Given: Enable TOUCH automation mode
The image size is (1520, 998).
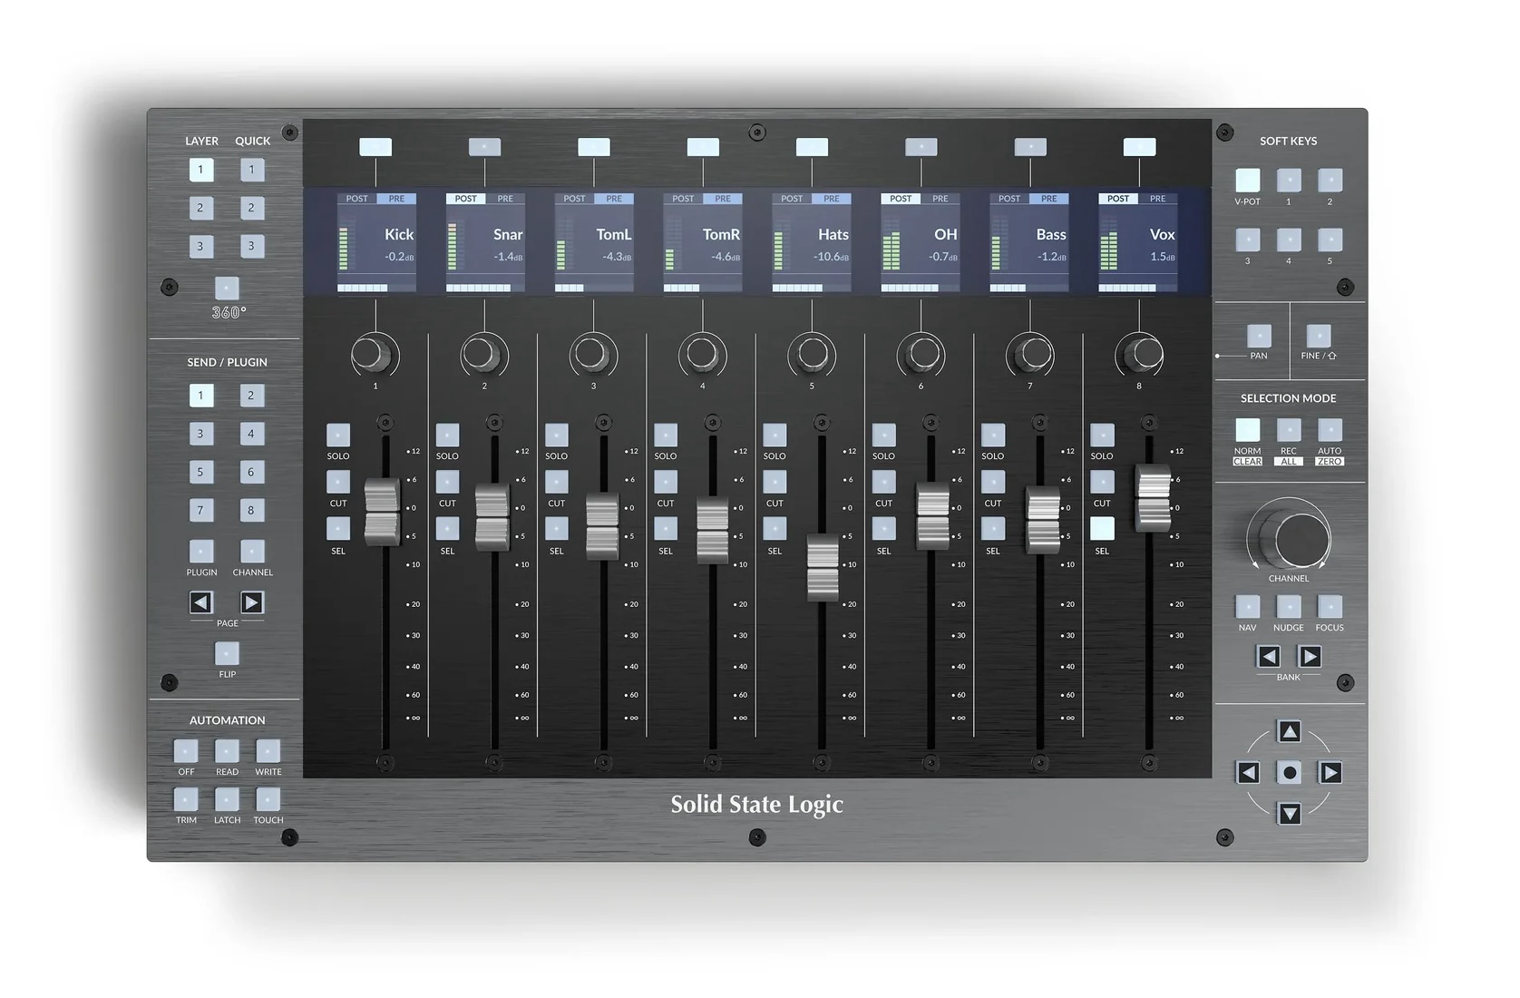Looking at the screenshot, I should (x=268, y=798).
